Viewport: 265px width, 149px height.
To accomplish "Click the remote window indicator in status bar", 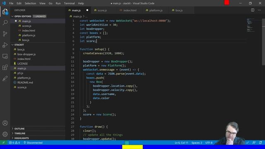I will (4, 142).
